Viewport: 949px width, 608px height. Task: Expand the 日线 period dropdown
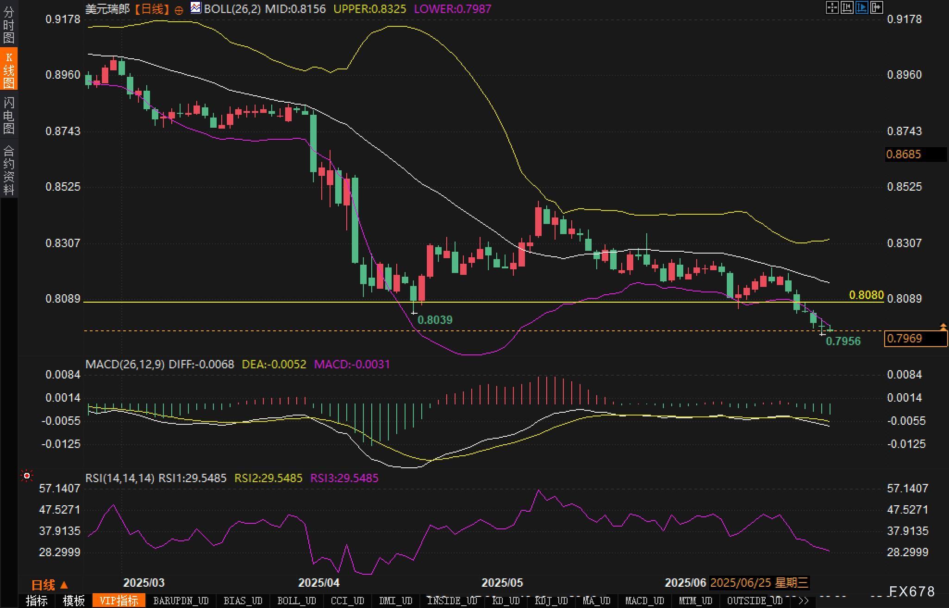(50, 585)
